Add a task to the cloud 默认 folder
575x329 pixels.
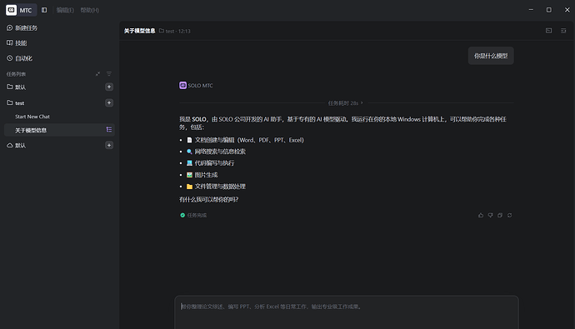[109, 146]
